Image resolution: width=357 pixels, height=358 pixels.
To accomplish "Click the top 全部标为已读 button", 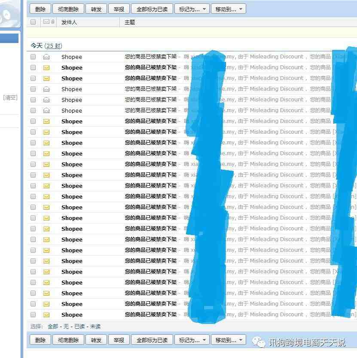I will 152,9.
